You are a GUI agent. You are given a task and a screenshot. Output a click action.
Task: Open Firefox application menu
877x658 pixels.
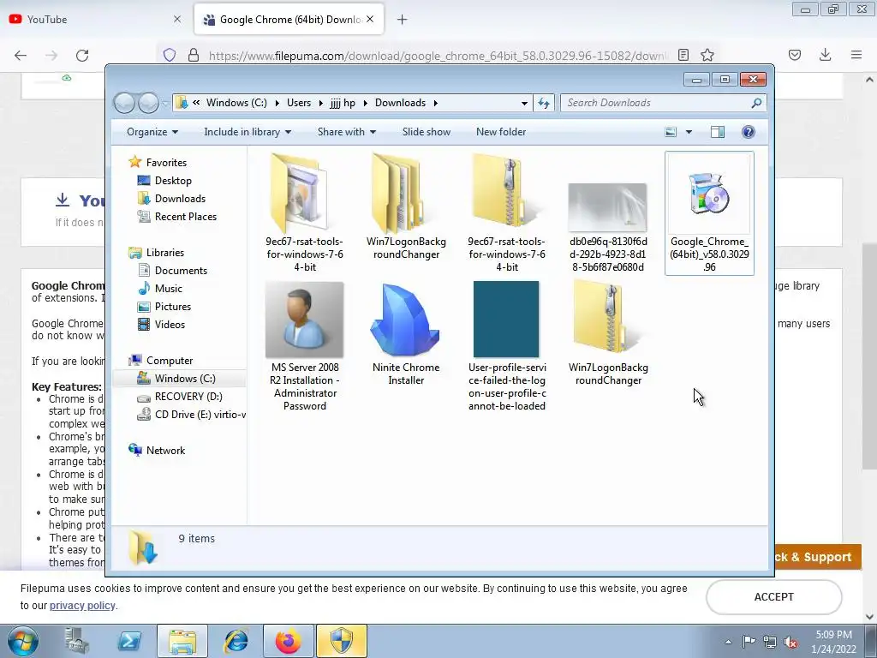coord(856,55)
